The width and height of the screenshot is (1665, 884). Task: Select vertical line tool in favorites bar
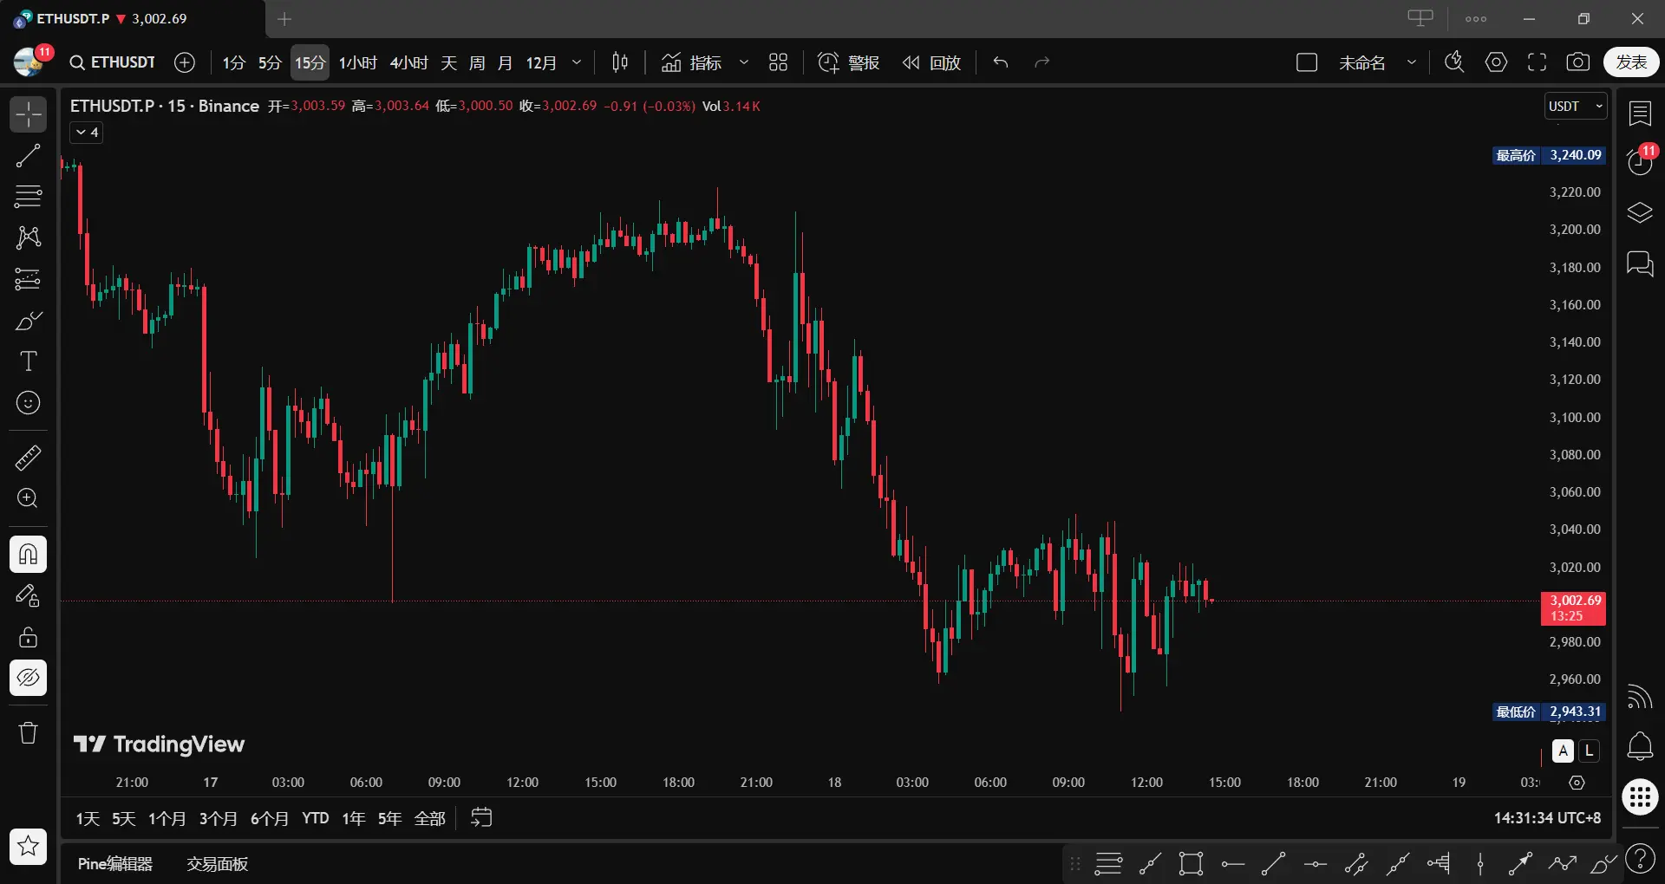click(1480, 863)
